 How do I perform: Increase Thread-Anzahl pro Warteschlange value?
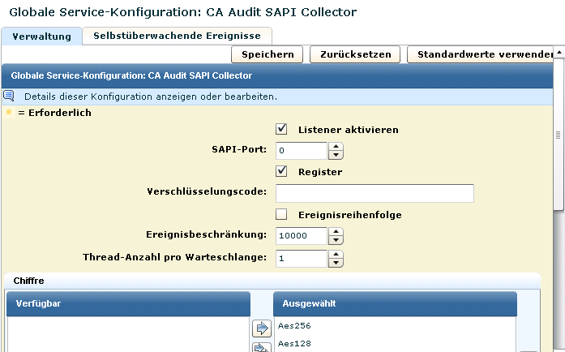pyautogui.click(x=336, y=253)
